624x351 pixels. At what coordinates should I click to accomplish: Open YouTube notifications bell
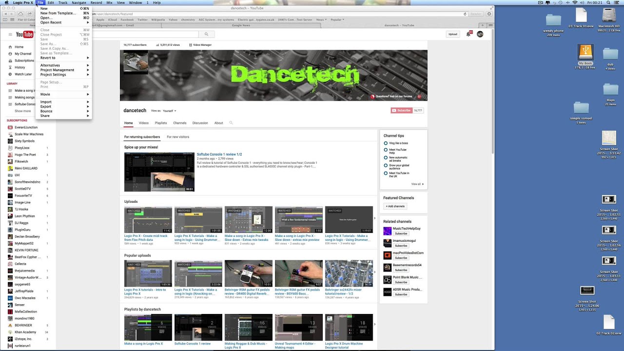point(468,34)
